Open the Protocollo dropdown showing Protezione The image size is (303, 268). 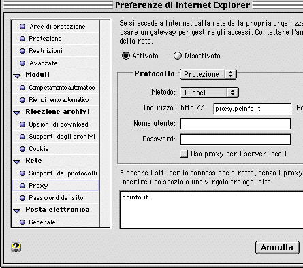208,74
